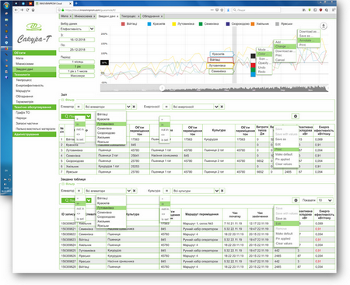
Task: Click the chart download icon
Action: [324, 26]
